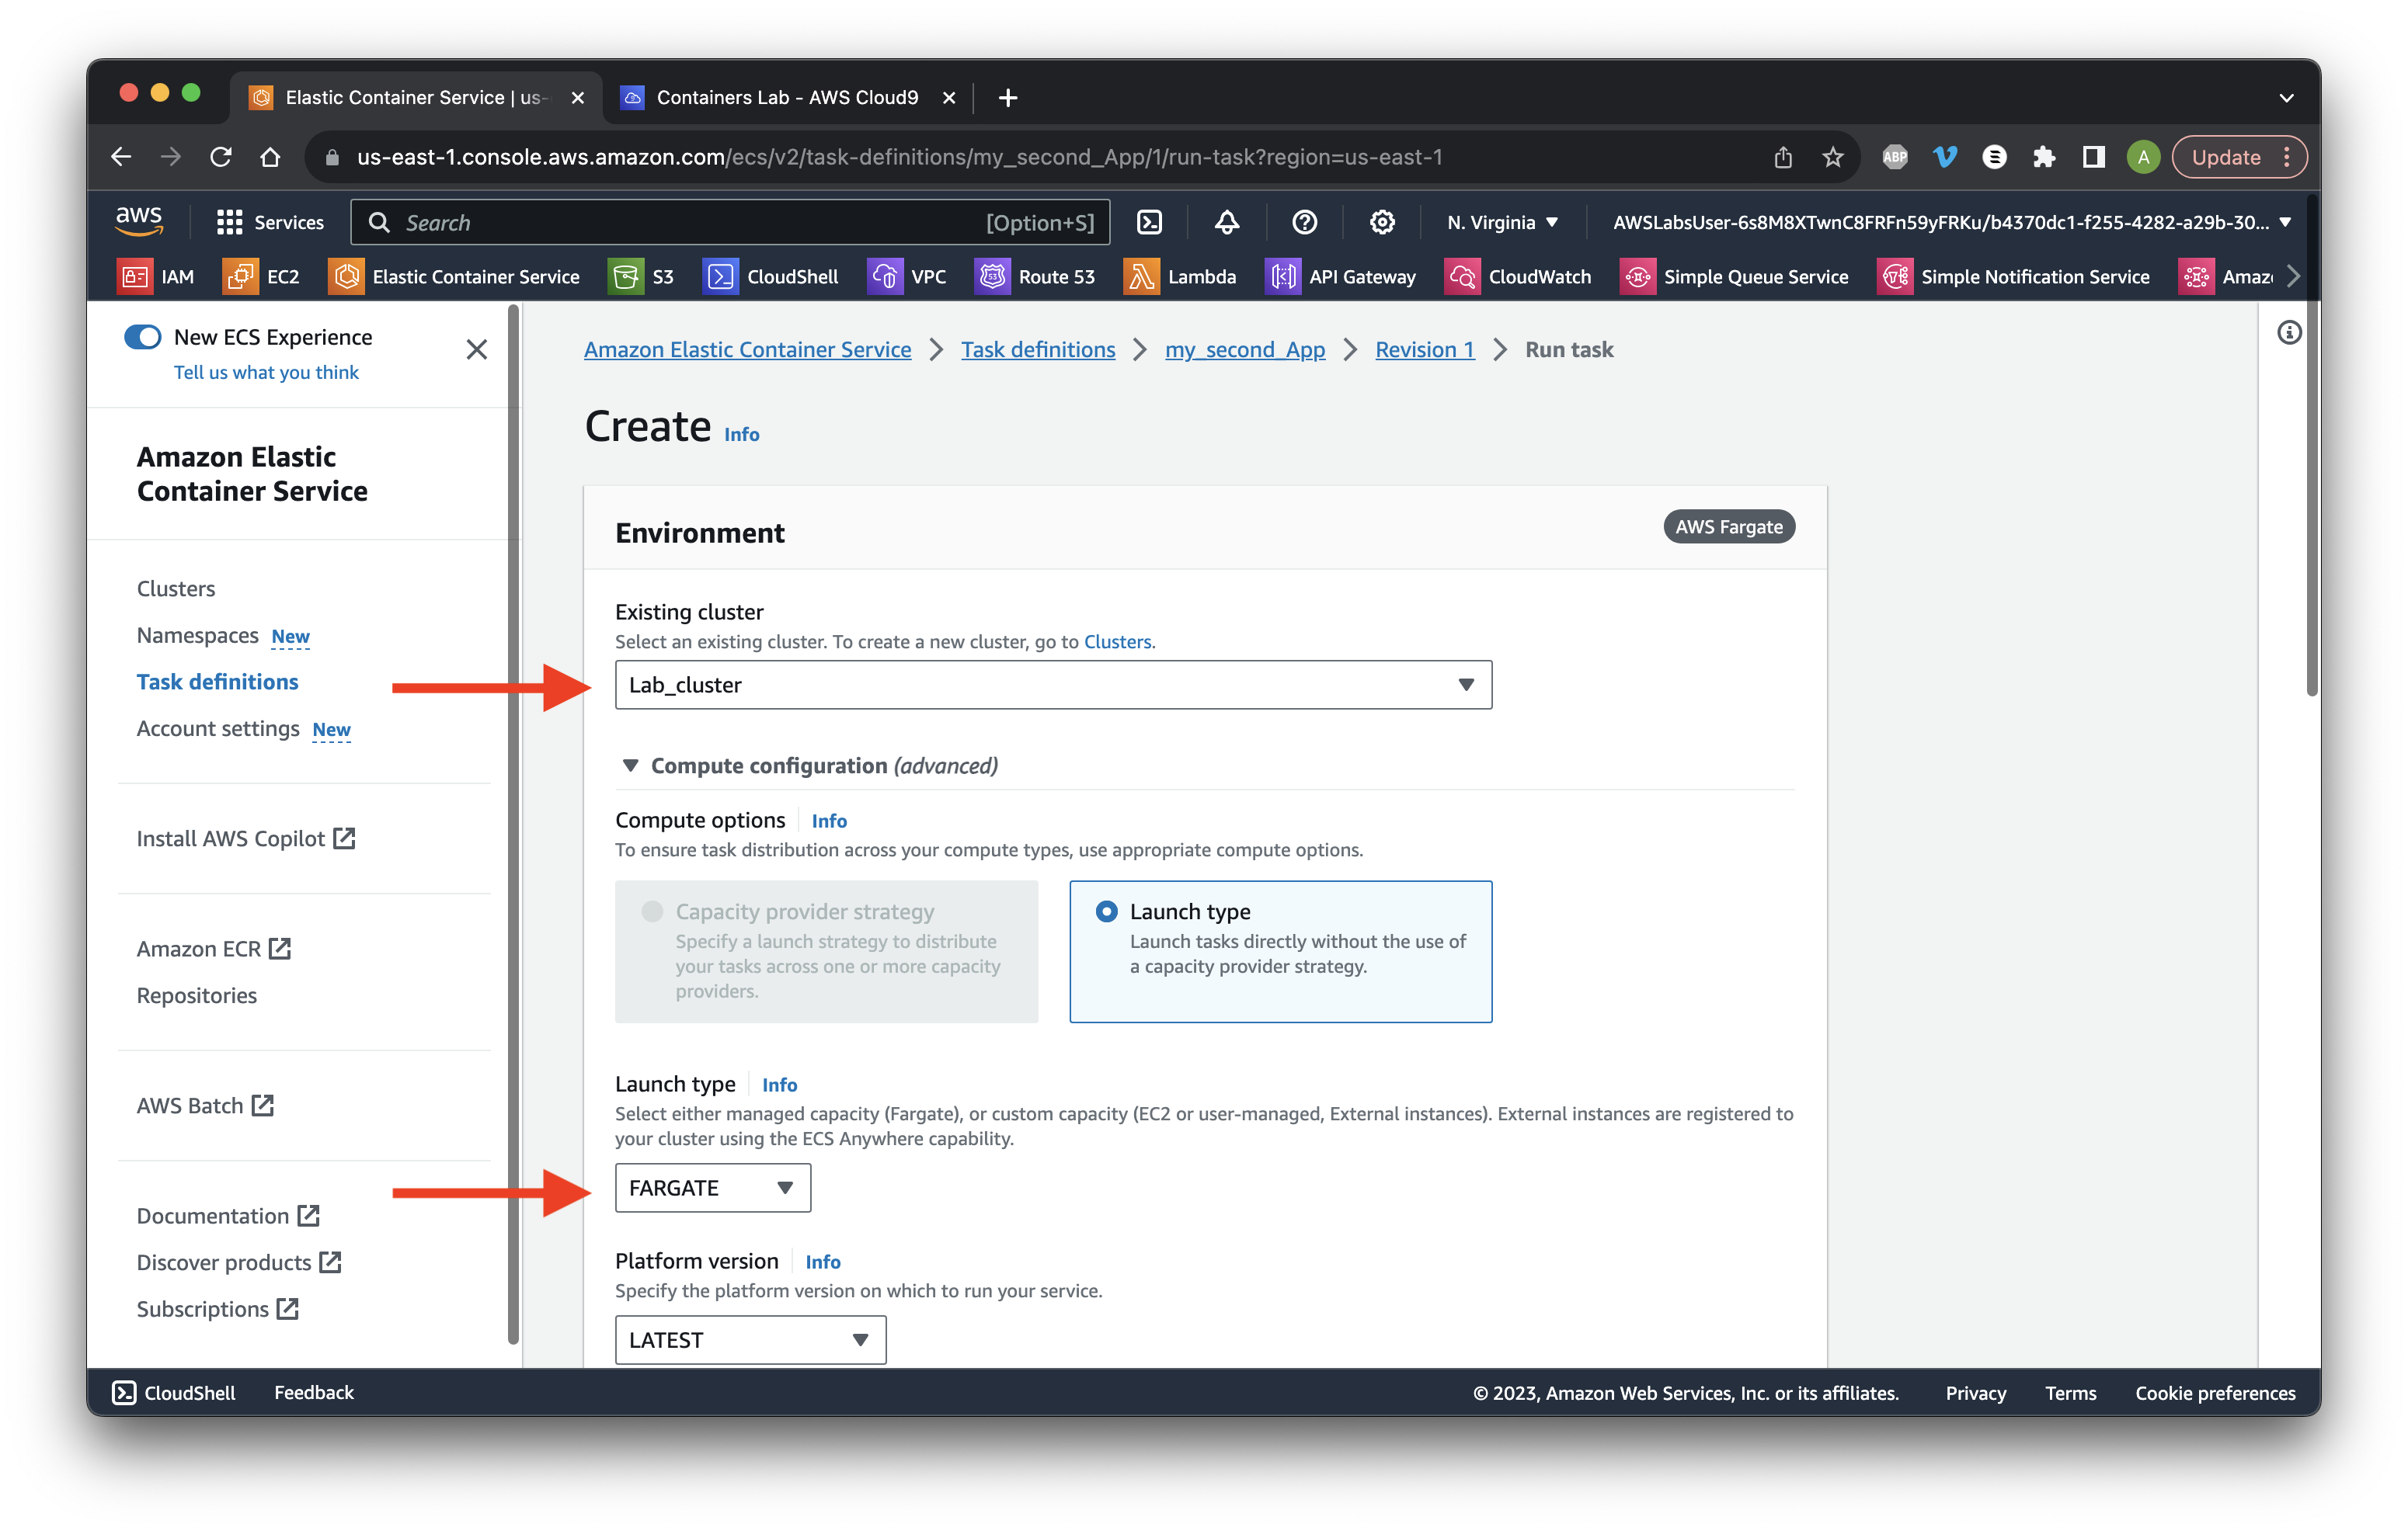Open the FARGATE launch type dropdown
Screen dimensions: 2408x1531
(x=712, y=1187)
